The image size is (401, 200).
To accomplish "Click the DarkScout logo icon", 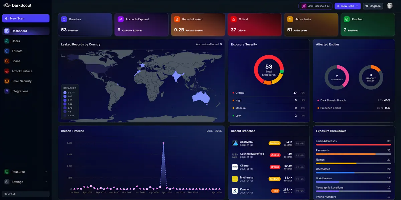I will point(7,6).
